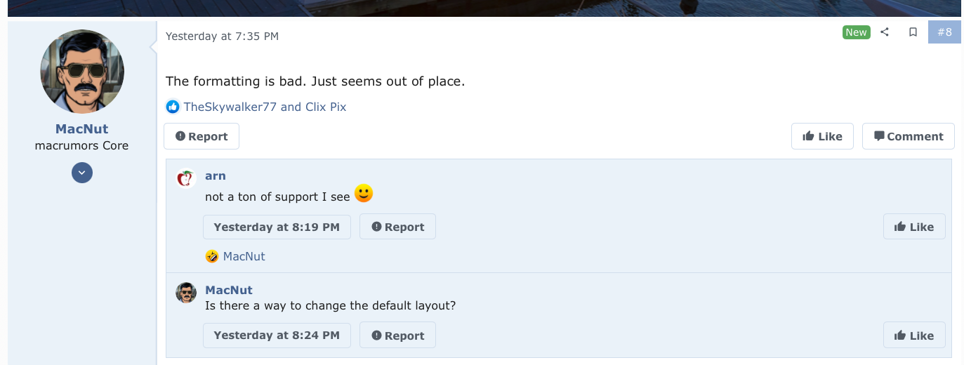The image size is (964, 365).
Task: Add a comment using the Comment button
Action: point(909,136)
